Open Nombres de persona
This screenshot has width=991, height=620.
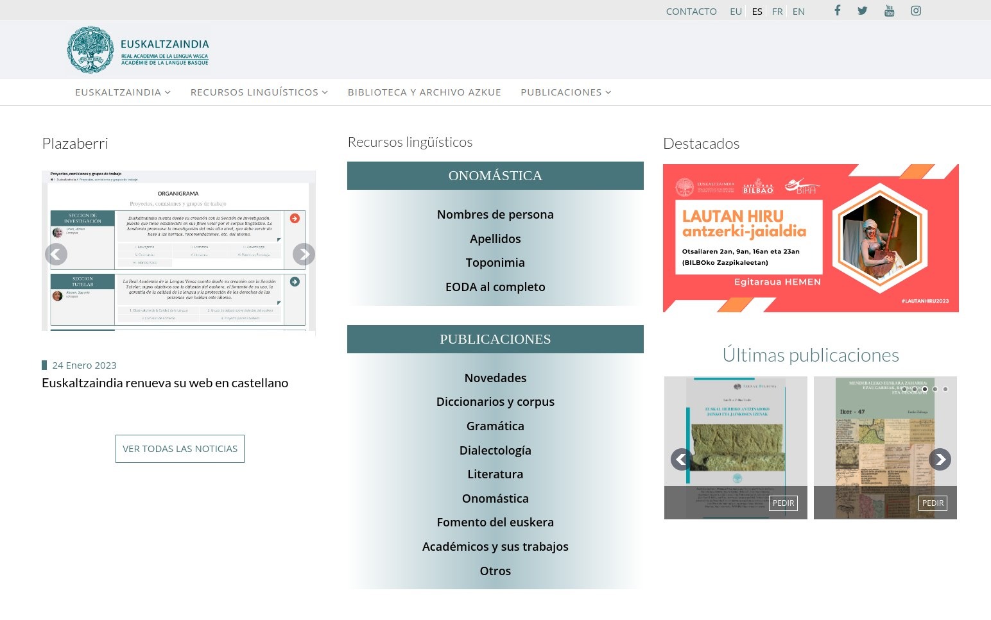tap(495, 215)
